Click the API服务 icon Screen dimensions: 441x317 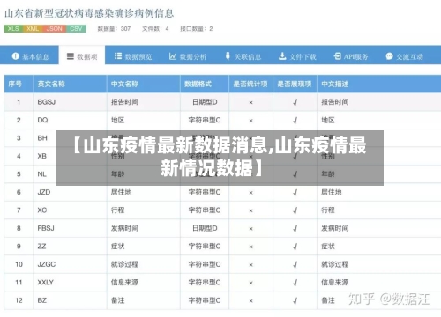click(x=338, y=55)
